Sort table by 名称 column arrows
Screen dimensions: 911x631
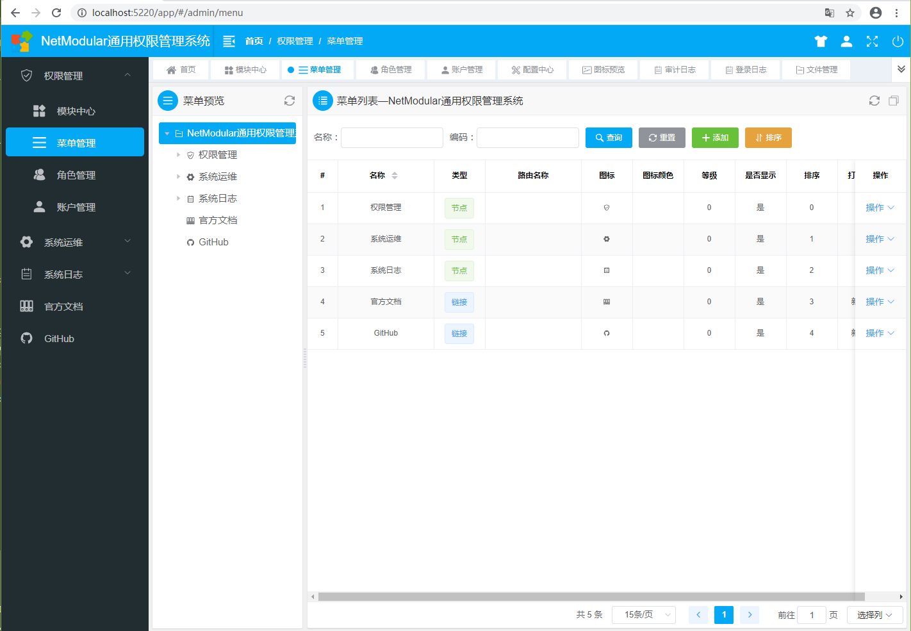[x=395, y=176]
